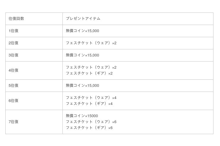Image resolution: width=220 pixels, height=146 pixels.
Task: Click the "7往復" row label
Action: (14, 122)
